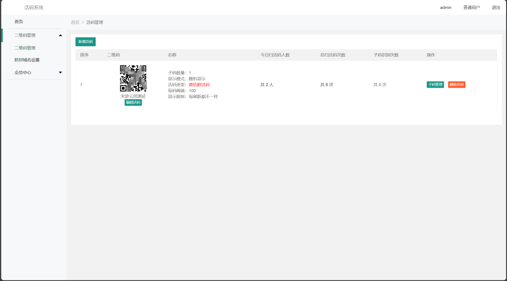Open 防封域名设置 in the sidebar
The height and width of the screenshot is (281, 507).
[x=27, y=60]
